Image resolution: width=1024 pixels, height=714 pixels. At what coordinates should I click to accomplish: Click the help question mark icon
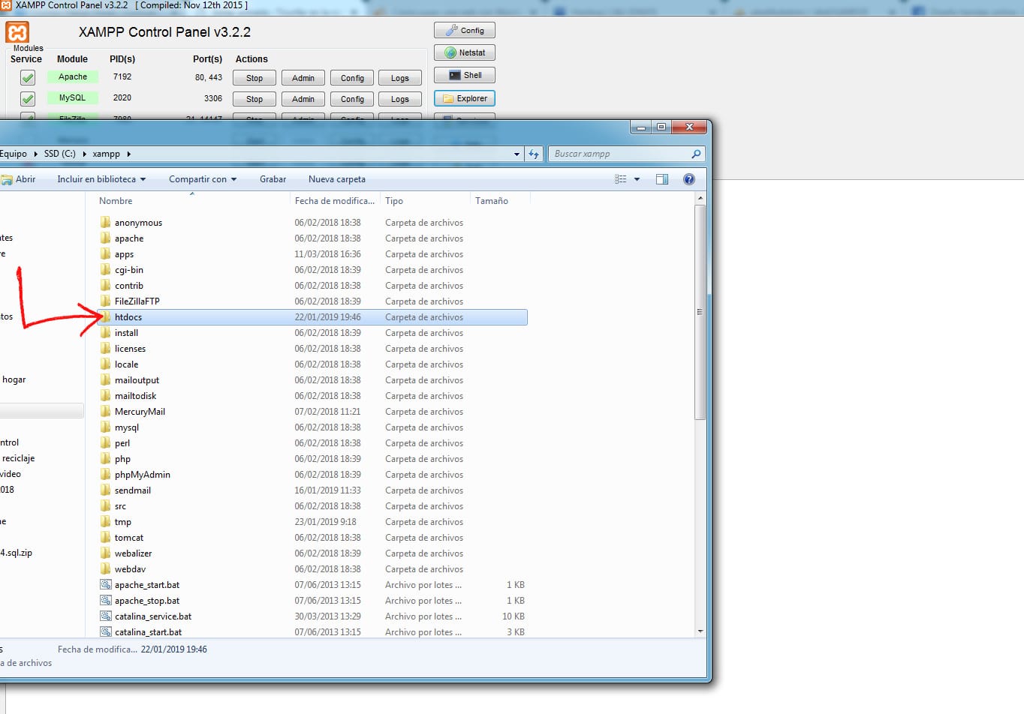[x=688, y=179]
